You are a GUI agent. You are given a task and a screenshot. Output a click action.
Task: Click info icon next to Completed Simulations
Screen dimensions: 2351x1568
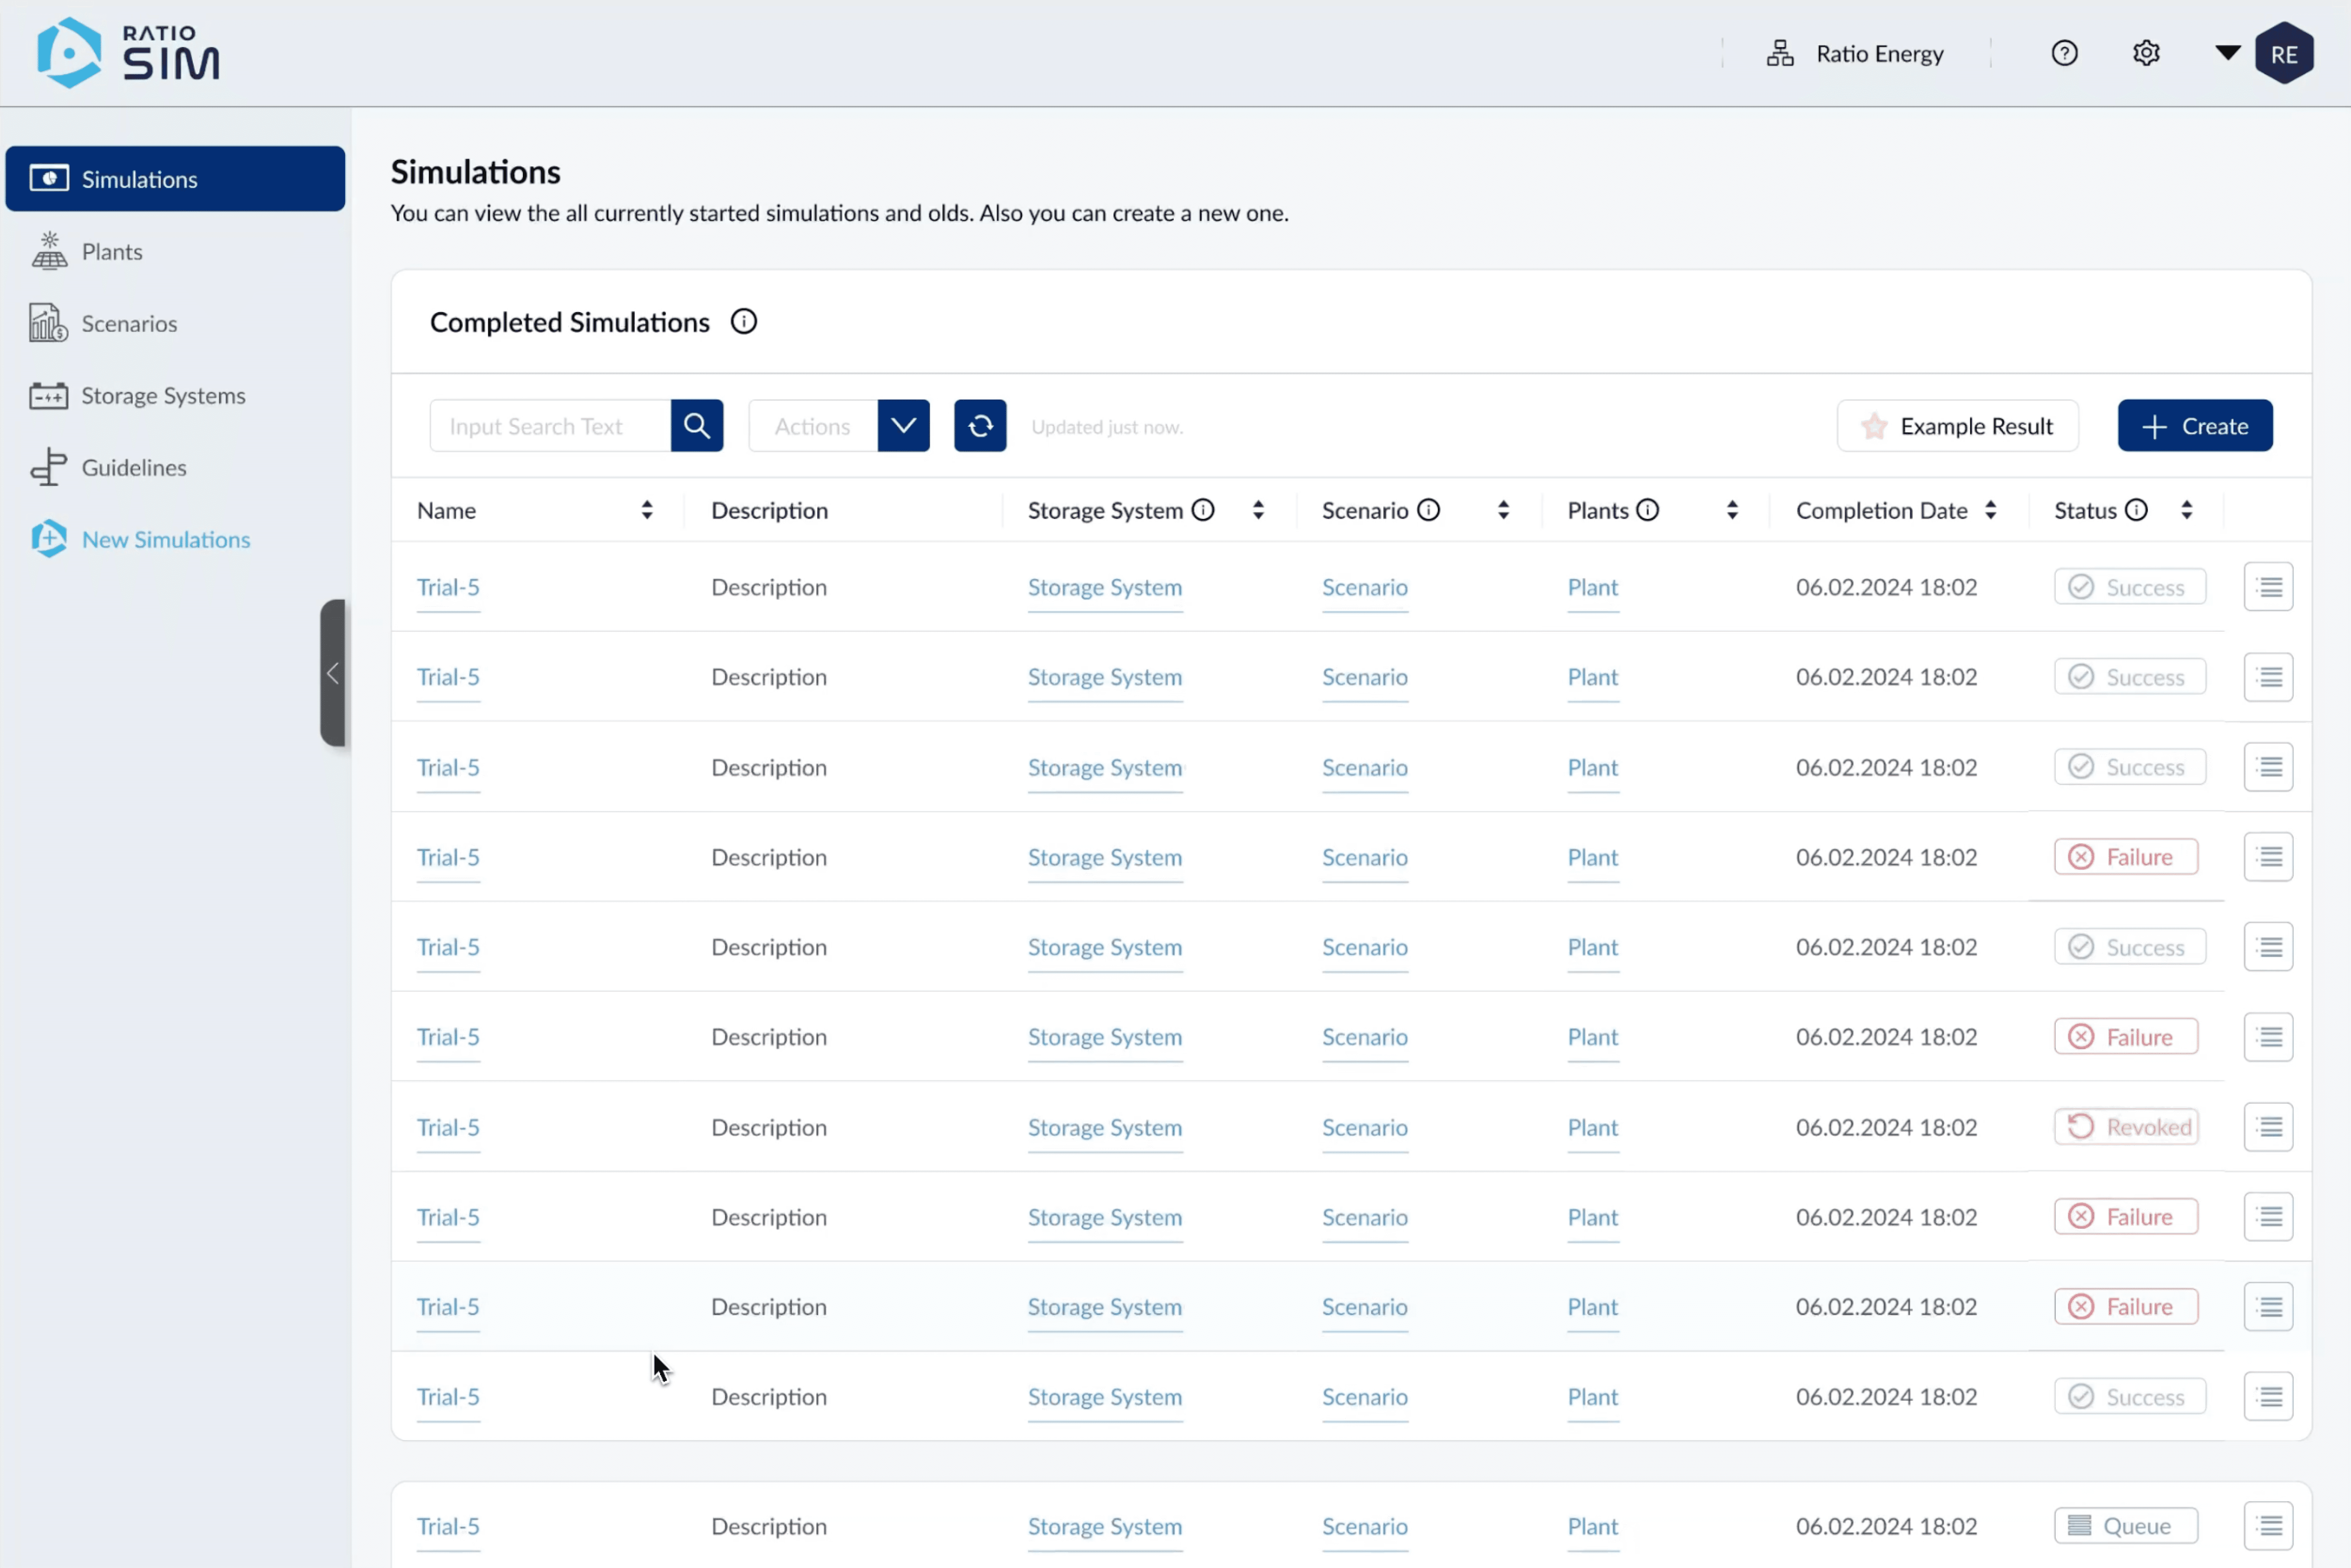click(743, 322)
